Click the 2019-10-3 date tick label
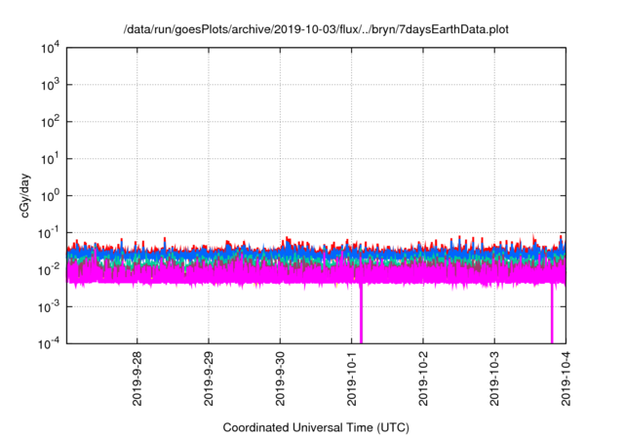Viewport: 624px width, 437px height. (494, 378)
